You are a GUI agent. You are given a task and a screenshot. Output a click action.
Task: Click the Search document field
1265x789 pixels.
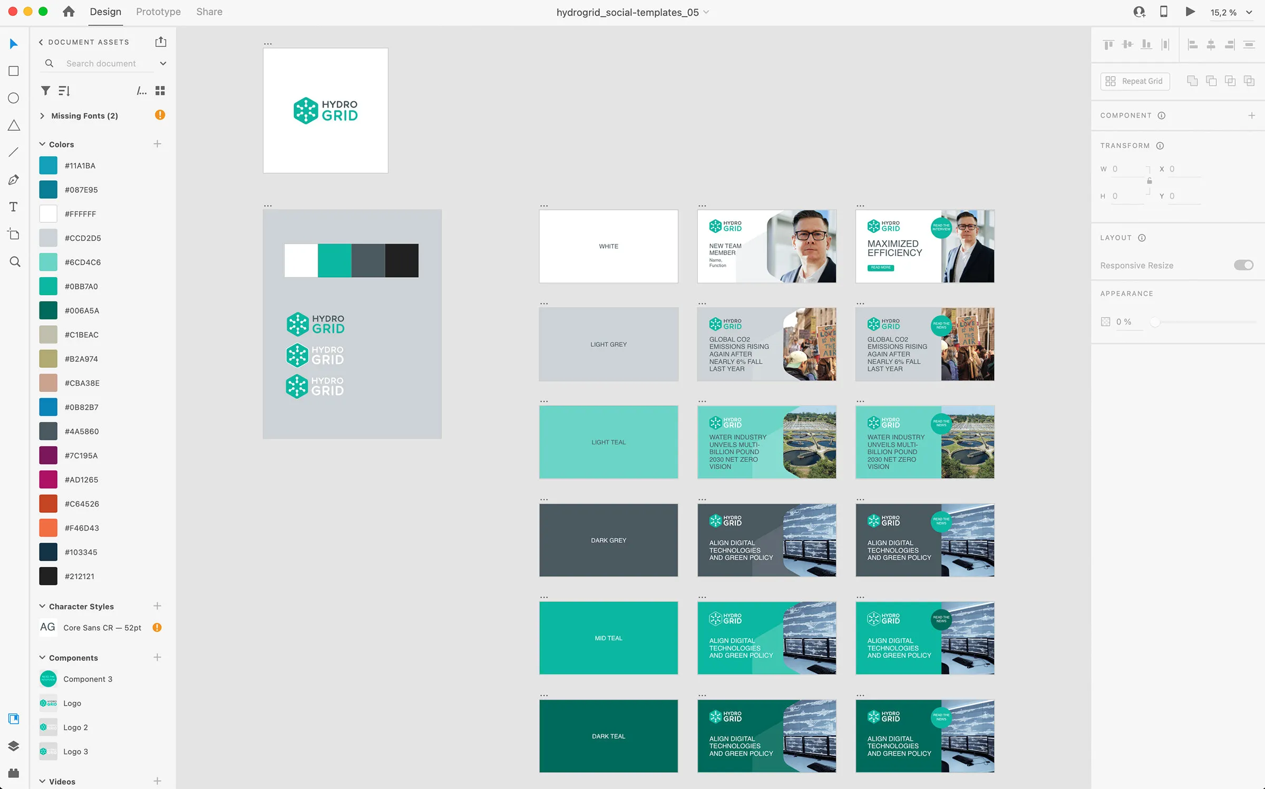click(x=101, y=63)
